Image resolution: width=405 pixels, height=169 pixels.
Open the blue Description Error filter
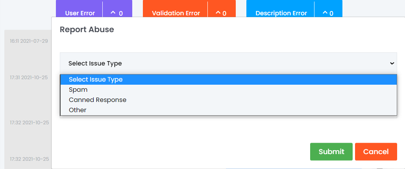tap(281, 13)
